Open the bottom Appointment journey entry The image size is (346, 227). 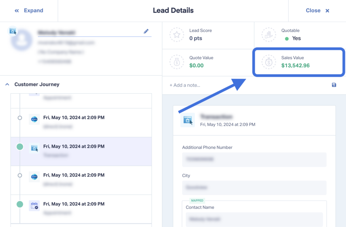[x=81, y=209]
